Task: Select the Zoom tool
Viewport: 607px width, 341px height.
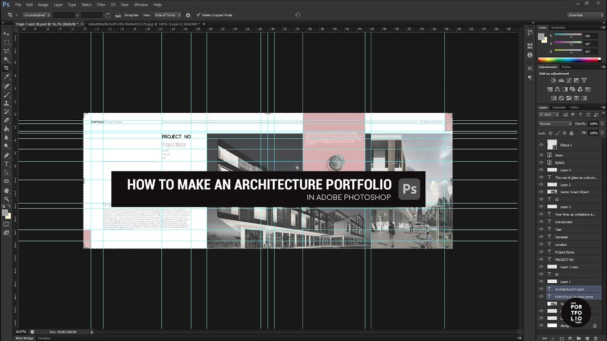Action: click(7, 199)
